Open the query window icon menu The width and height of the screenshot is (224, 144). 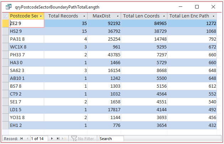(9, 7)
